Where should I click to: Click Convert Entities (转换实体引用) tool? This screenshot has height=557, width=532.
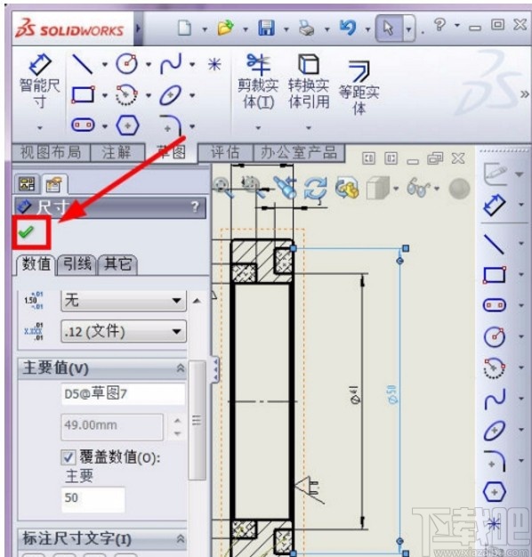(x=309, y=82)
